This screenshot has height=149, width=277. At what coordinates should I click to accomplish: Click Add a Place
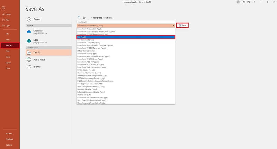[x=48, y=59]
